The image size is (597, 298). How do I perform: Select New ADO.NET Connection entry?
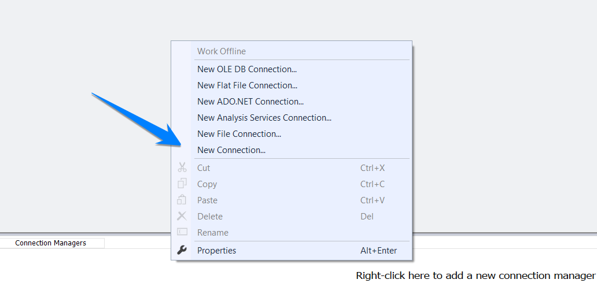pyautogui.click(x=250, y=102)
